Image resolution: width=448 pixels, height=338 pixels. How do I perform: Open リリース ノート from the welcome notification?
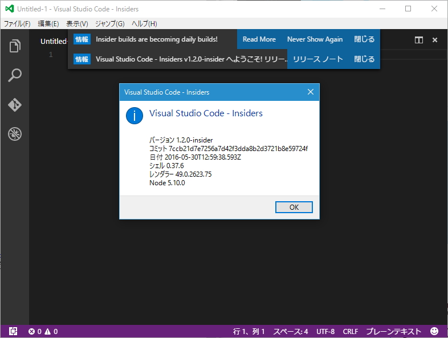[x=318, y=59]
